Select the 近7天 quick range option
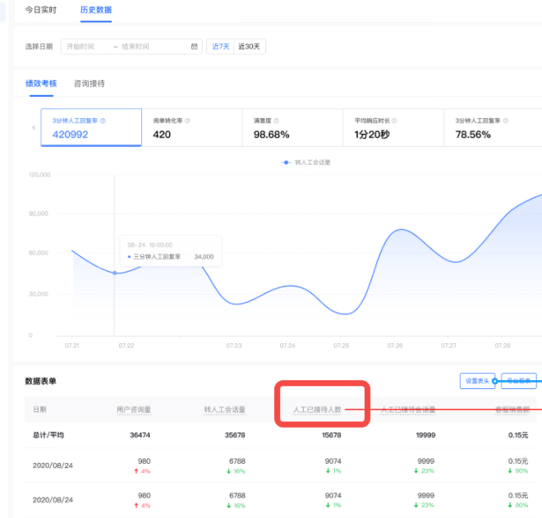Image resolution: width=542 pixels, height=518 pixels. (x=220, y=47)
